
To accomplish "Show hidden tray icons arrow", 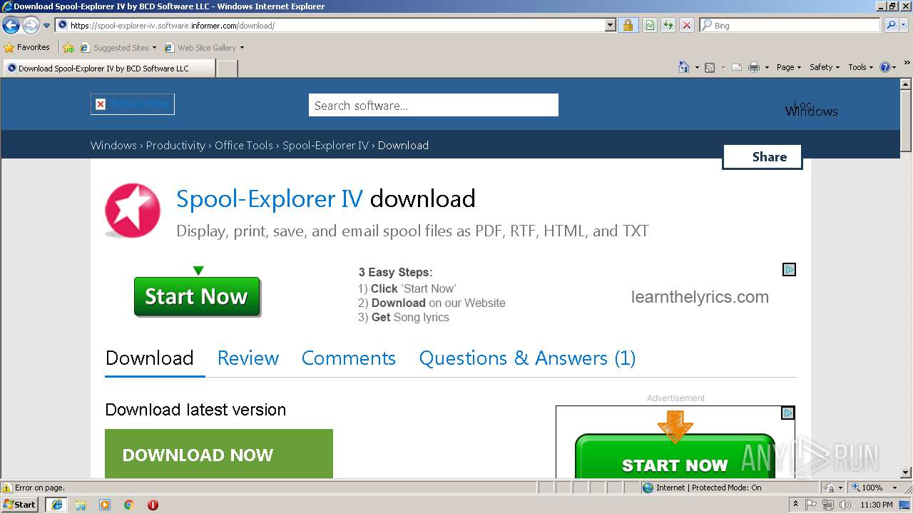I will (x=795, y=505).
